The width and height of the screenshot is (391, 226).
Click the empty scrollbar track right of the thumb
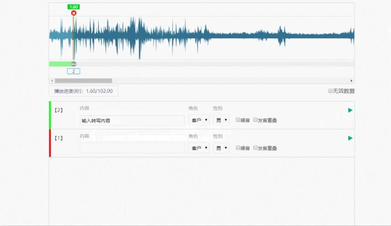click(x=231, y=81)
